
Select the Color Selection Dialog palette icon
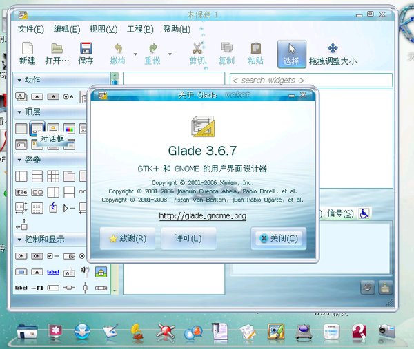[69, 129]
